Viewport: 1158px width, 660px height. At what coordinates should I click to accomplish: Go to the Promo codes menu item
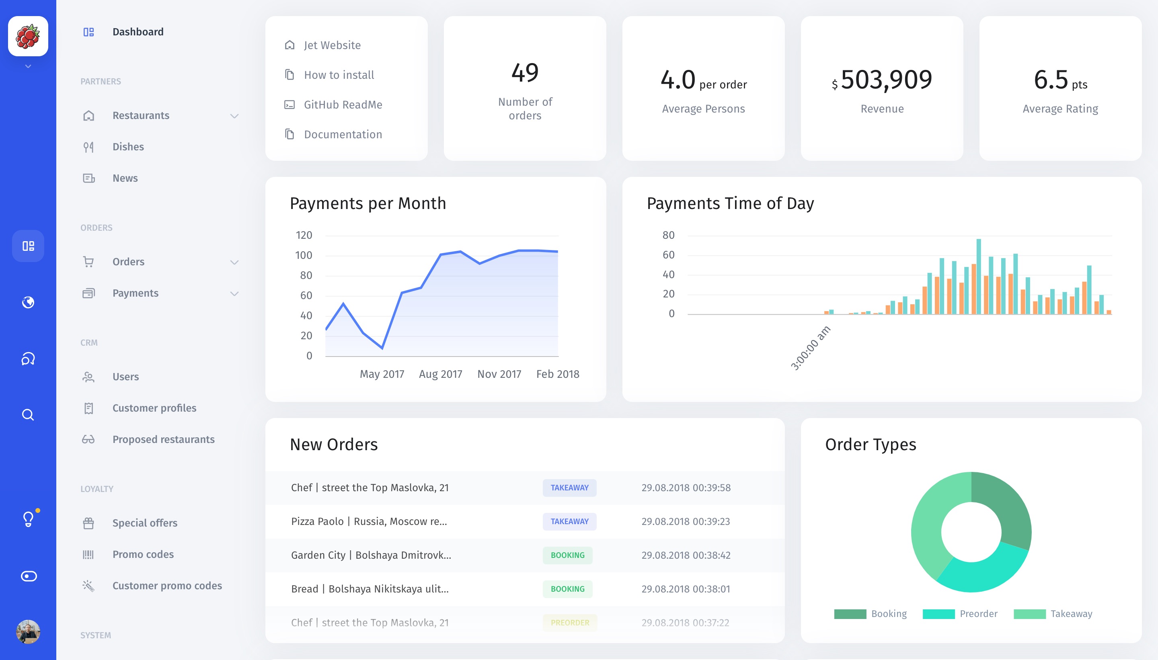[x=143, y=554]
